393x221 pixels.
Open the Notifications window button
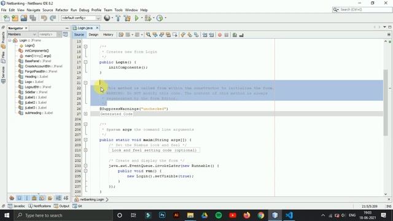click(x=39, y=206)
